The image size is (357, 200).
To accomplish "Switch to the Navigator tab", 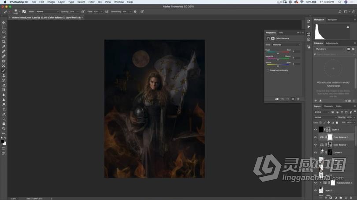I will pyautogui.click(x=332, y=20).
